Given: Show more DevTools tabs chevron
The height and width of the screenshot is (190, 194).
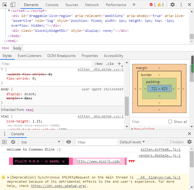Looking at the screenshot, I should point(134,5).
